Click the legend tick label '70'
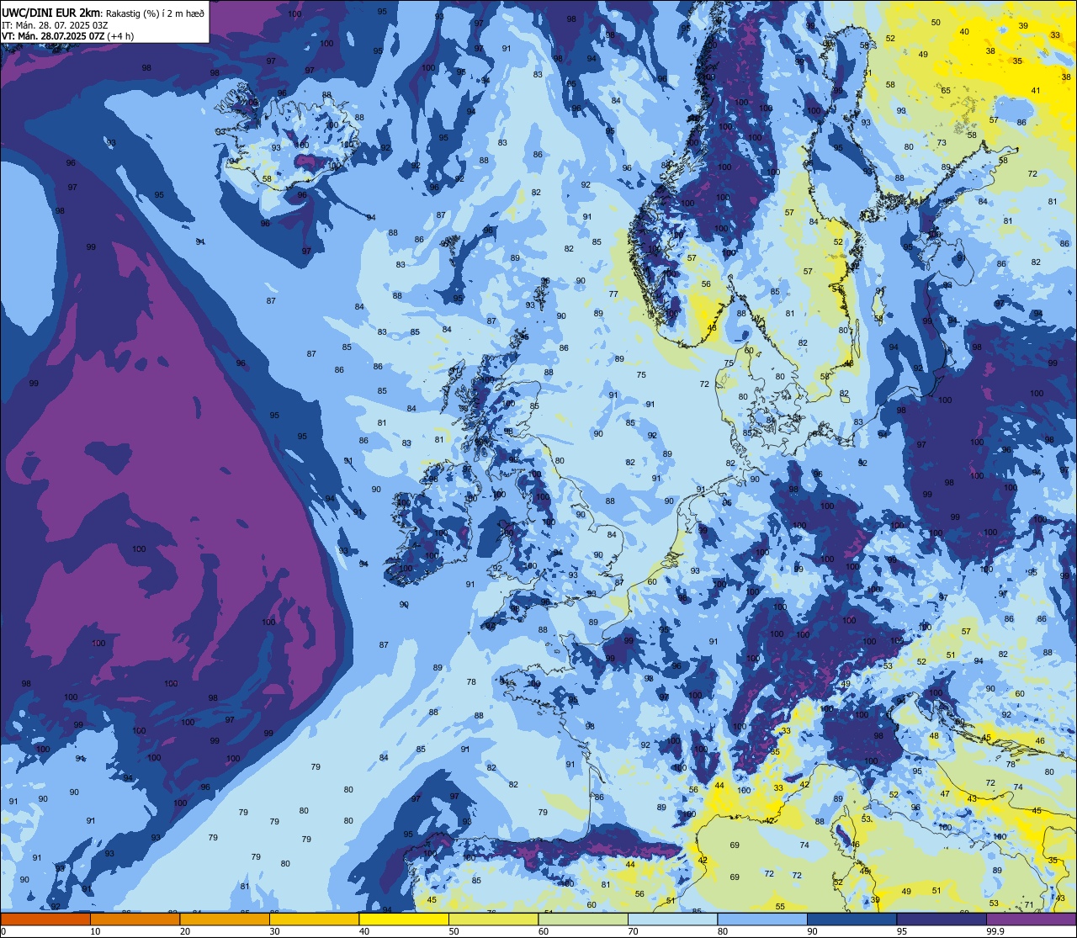The image size is (1077, 938). [633, 931]
